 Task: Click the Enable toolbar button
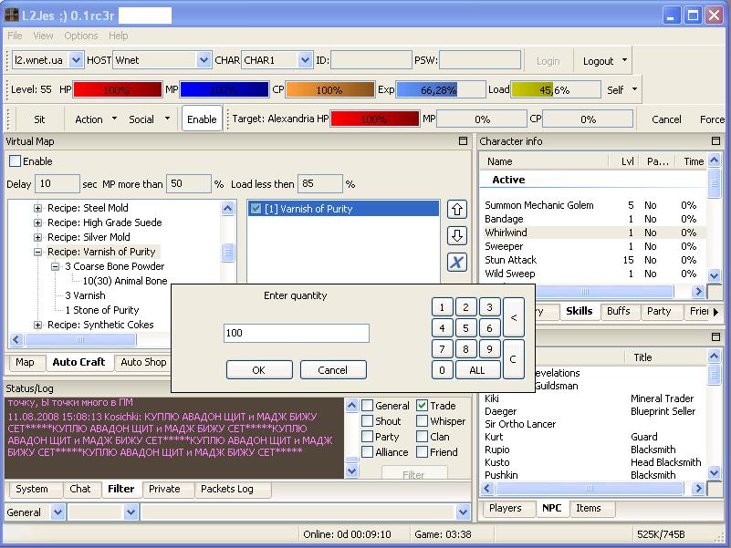click(202, 119)
